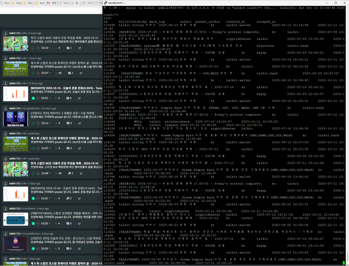This screenshot has height=266, width=349.
Task: Select the scraped_at column header in terminal
Action: pos(266,22)
